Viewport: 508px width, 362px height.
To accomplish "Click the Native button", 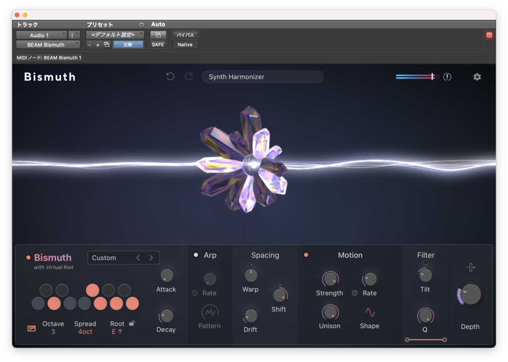I will tap(186, 45).
